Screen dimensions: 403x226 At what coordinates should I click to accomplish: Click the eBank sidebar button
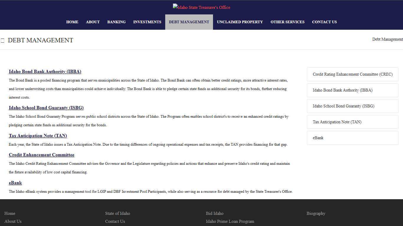[353, 138]
